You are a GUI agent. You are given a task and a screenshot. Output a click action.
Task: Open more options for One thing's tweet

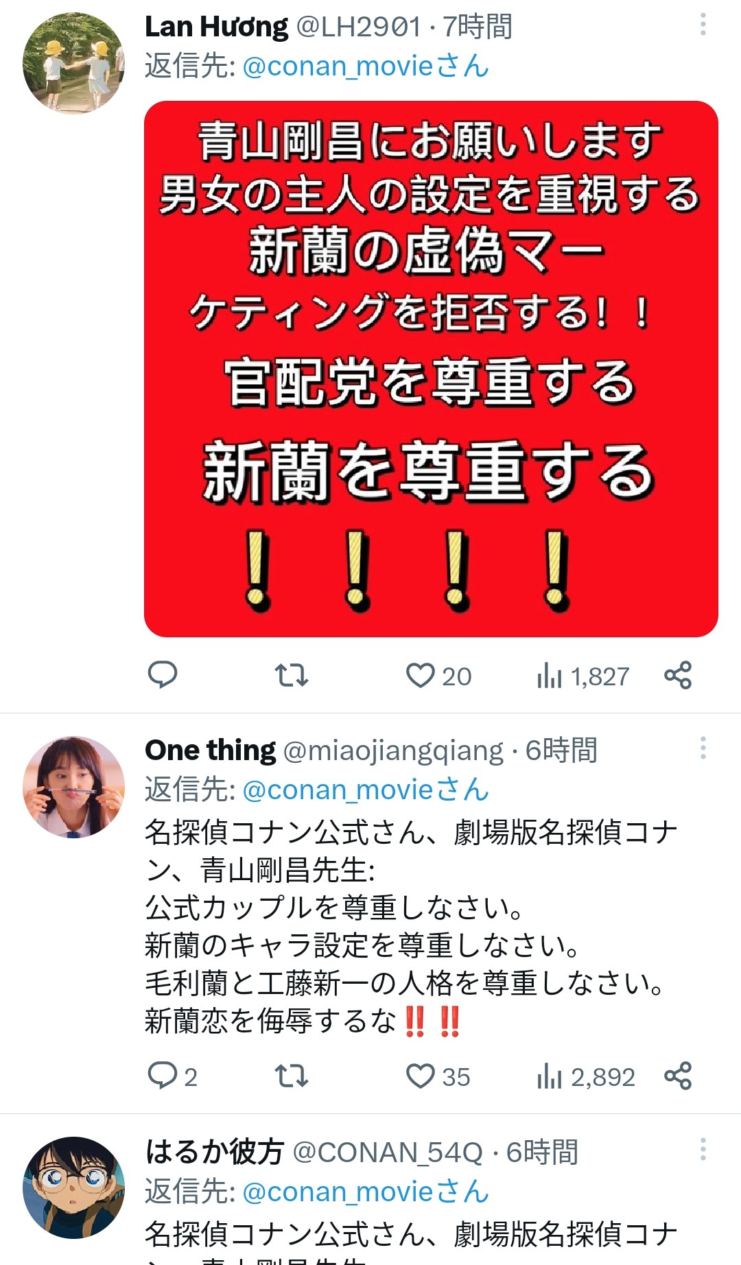pos(703,748)
